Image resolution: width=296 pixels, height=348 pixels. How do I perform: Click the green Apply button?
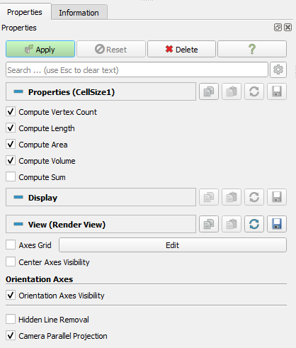click(x=40, y=49)
